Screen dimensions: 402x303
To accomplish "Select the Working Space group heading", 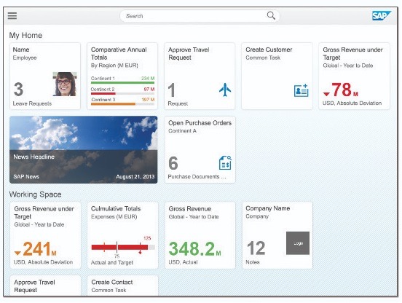I will pyautogui.click(x=35, y=194).
